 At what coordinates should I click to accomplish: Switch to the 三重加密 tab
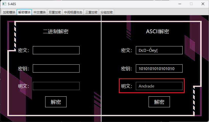click(x=91, y=12)
